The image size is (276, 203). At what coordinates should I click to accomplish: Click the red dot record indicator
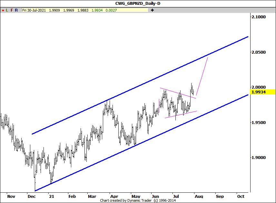[3, 10]
